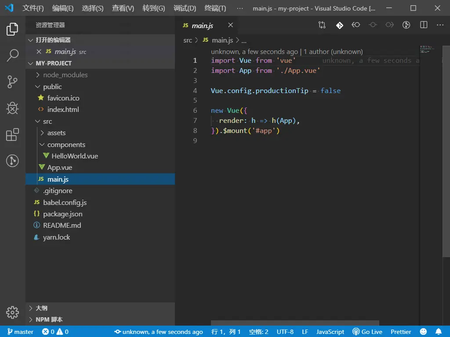This screenshot has height=337, width=450.
Task: Open favicon.ico in the file tree
Action: point(100,98)
